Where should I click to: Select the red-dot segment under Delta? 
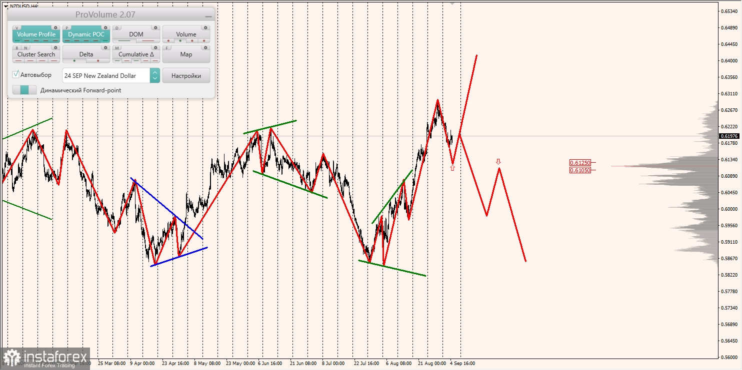point(98,61)
